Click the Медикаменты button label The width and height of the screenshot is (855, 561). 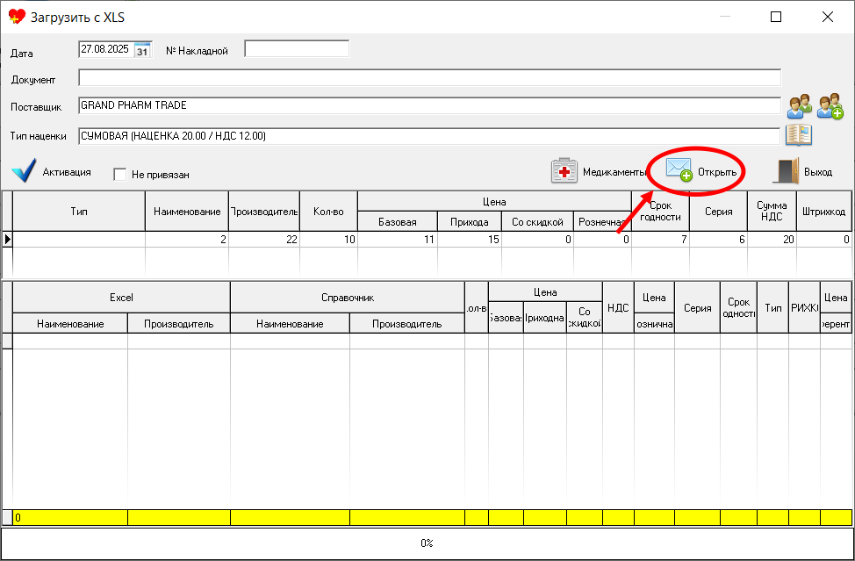614,172
